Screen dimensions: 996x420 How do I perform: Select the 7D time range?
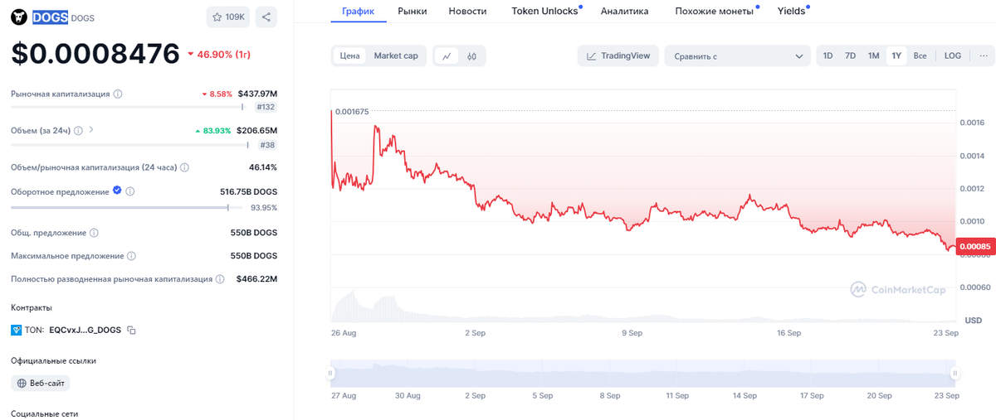tap(850, 56)
